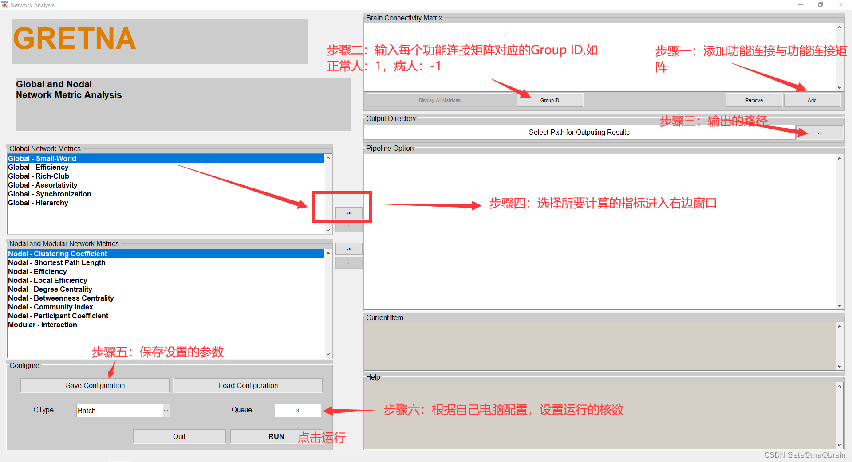This screenshot has width=852, height=462.
Task: Click the Remove matrix button
Action: 754,100
